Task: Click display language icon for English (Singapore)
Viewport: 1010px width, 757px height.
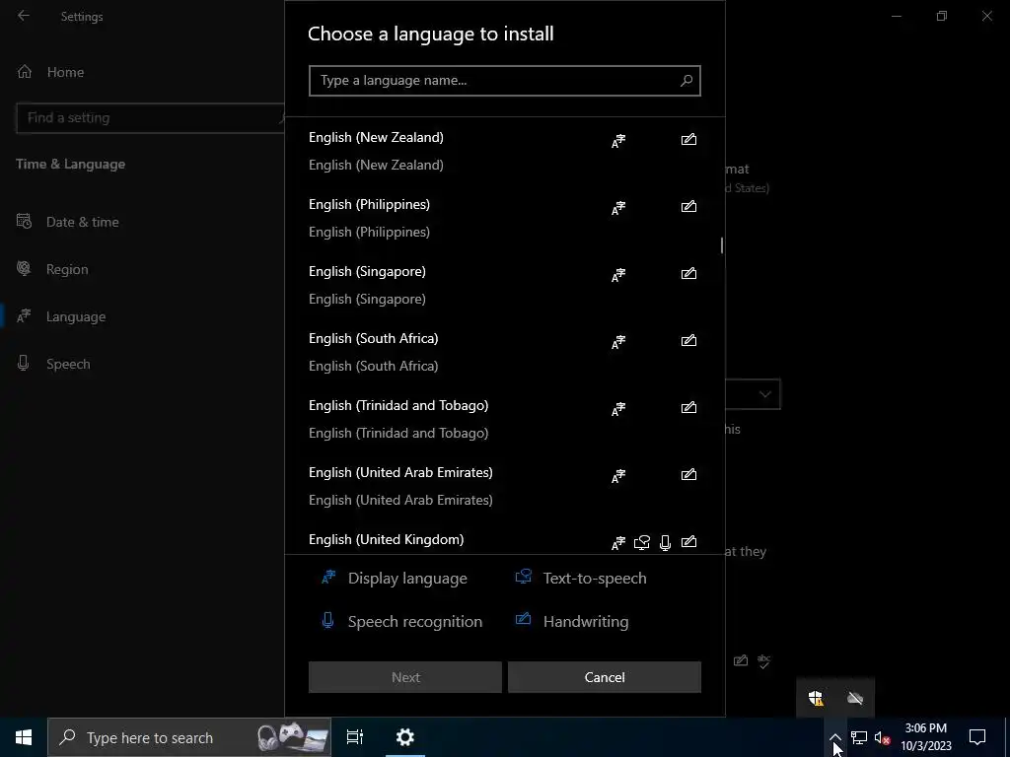Action: click(x=618, y=275)
